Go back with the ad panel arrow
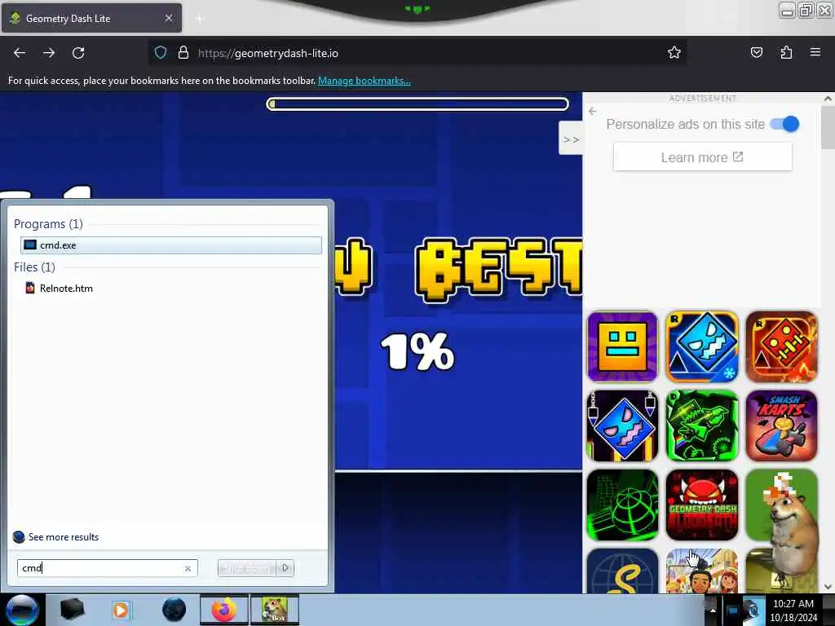 (x=593, y=111)
